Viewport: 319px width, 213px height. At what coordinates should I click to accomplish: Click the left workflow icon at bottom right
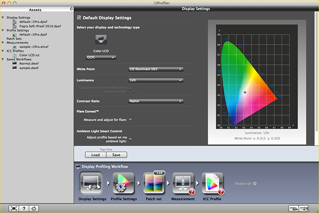pyautogui.click(x=293, y=208)
